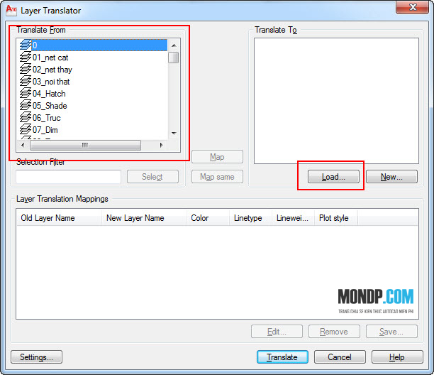The image size is (434, 375).
Task: Click the horizontal scroll left arrow
Action: click(23, 145)
